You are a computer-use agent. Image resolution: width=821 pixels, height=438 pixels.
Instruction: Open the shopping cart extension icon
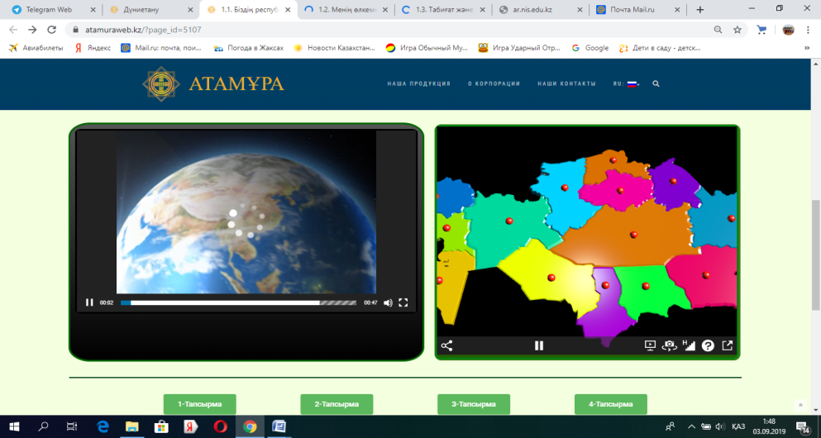tap(761, 30)
